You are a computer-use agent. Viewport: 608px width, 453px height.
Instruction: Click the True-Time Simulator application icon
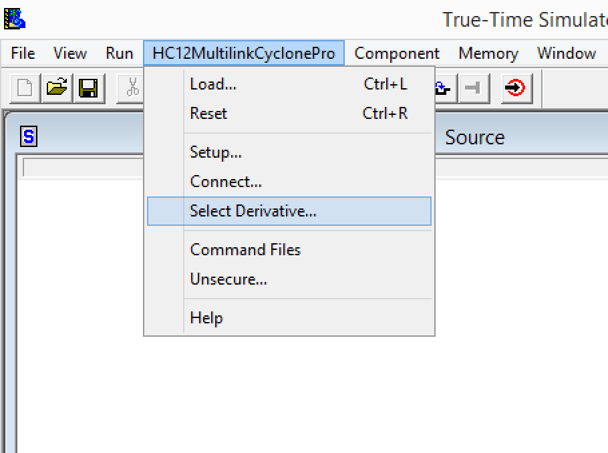15,19
